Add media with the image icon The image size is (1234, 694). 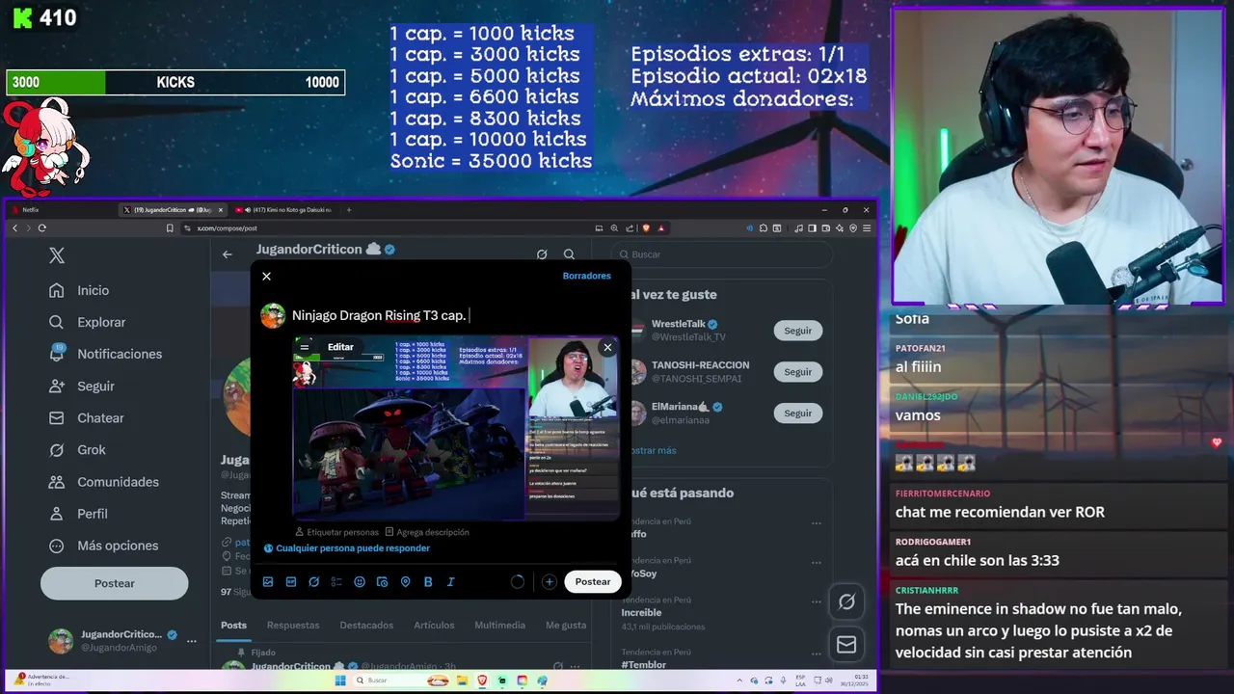point(268,582)
